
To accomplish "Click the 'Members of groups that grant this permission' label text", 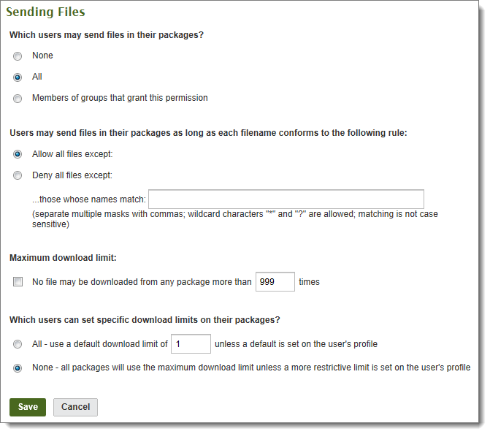I will click(120, 98).
